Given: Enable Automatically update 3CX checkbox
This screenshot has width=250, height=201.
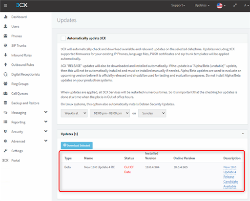Looking at the screenshot, I should click(x=63, y=38).
